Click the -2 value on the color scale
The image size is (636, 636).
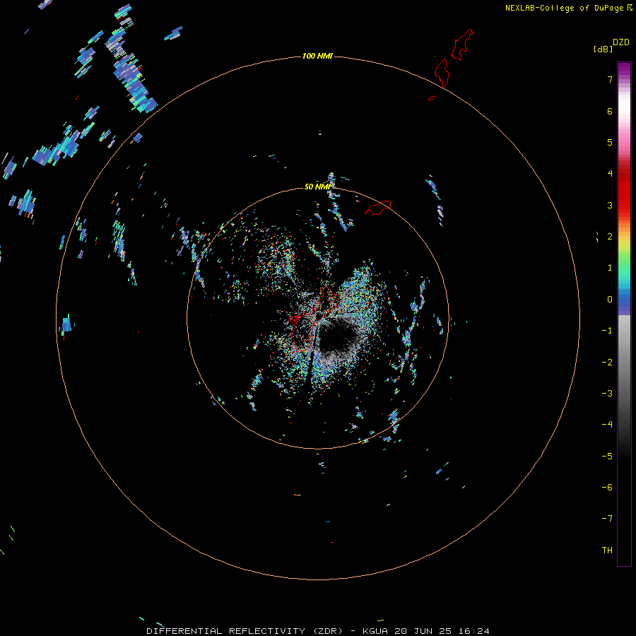[x=607, y=363]
